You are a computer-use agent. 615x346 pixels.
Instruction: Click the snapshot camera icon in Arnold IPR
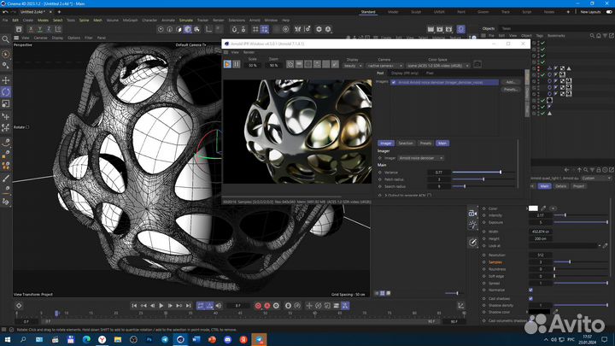click(477, 64)
